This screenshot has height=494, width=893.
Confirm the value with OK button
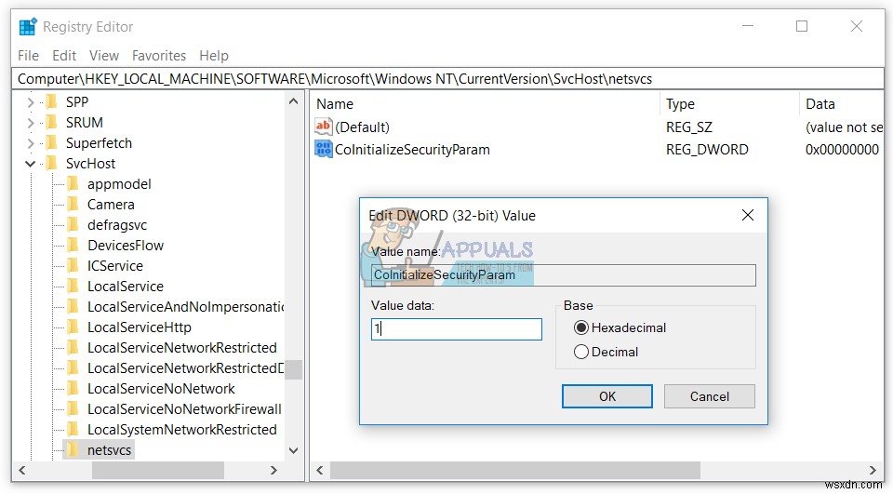coord(607,396)
